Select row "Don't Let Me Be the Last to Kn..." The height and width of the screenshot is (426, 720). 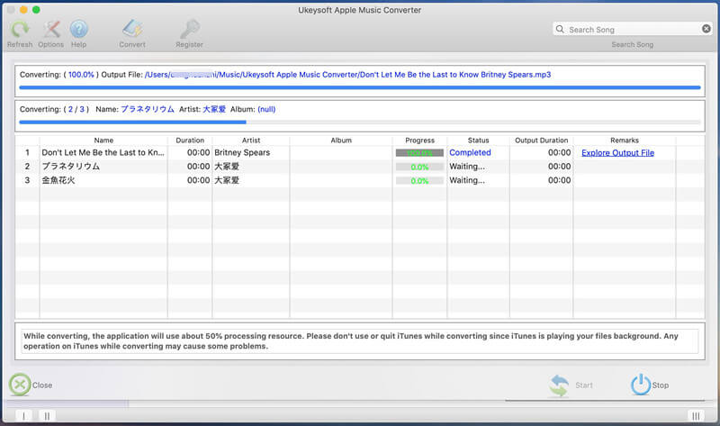click(x=359, y=152)
